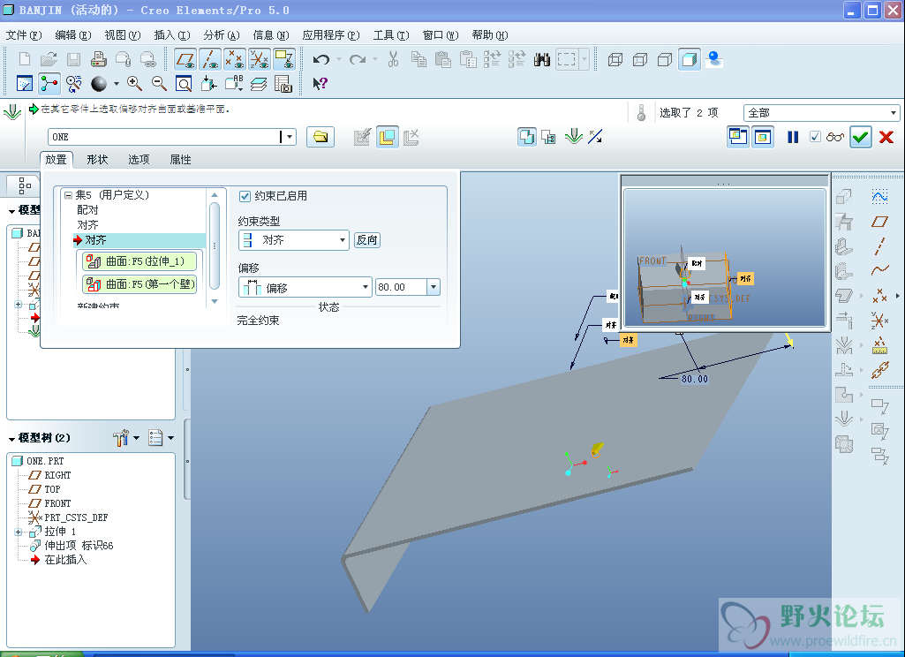Image resolution: width=905 pixels, height=657 pixels.
Task: Collapse the 集5 (用户定义) constraint set
Action: [x=68, y=195]
